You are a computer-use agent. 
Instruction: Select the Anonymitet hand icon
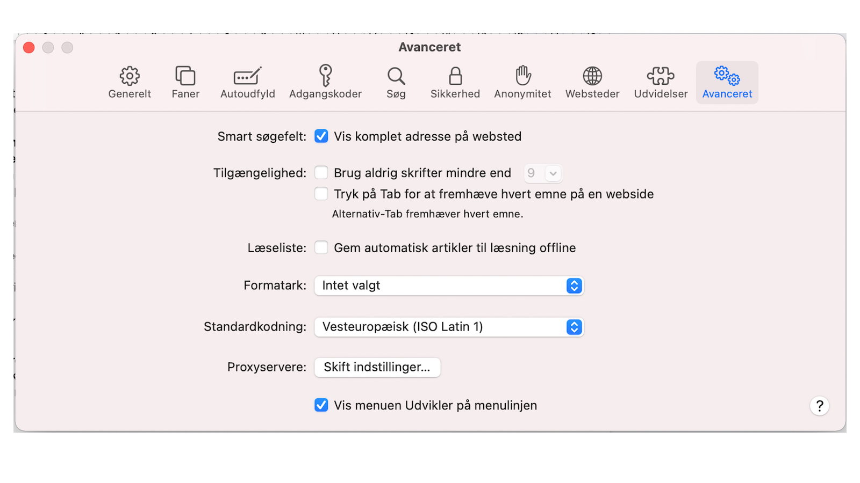pos(522,82)
